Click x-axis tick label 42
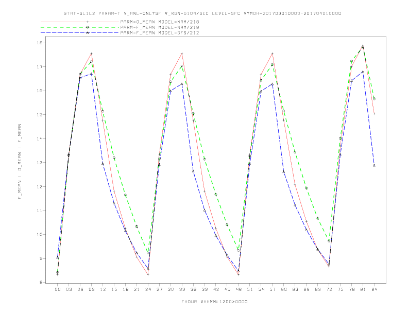Screen dimensions: 408x315 point(216,289)
